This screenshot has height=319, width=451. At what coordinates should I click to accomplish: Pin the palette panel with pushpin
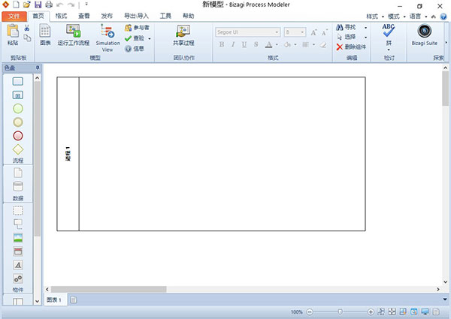(38, 68)
